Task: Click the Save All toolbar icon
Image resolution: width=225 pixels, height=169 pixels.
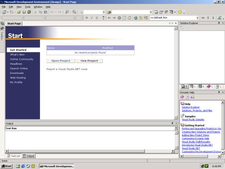Action: pyautogui.click(x=29, y=12)
